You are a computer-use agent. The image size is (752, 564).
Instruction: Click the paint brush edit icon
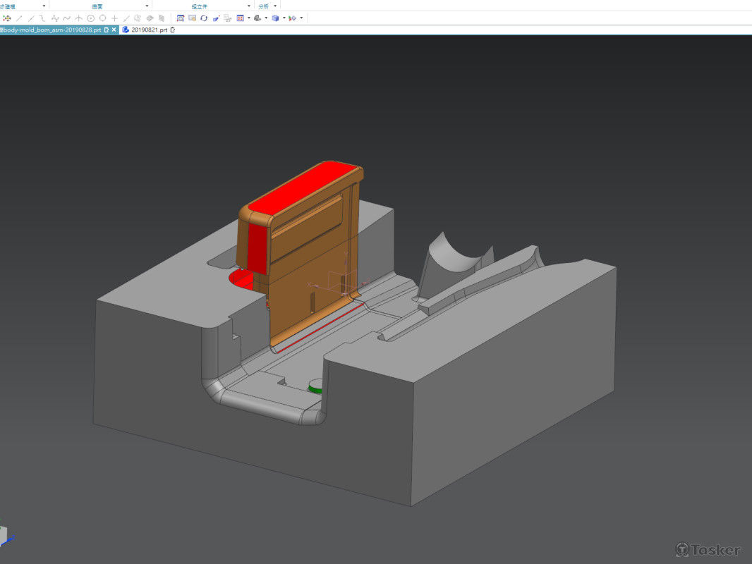pyautogui.click(x=216, y=18)
